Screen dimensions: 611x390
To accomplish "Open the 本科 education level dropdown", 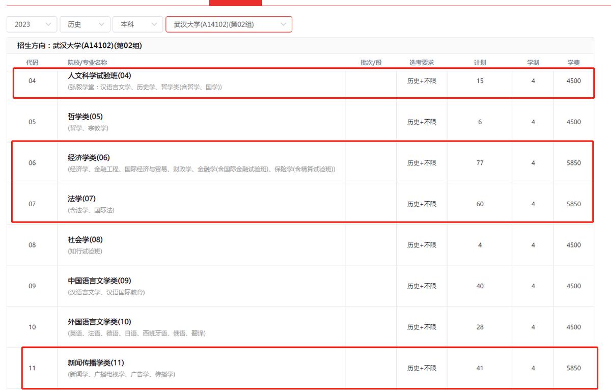I will pyautogui.click(x=137, y=24).
